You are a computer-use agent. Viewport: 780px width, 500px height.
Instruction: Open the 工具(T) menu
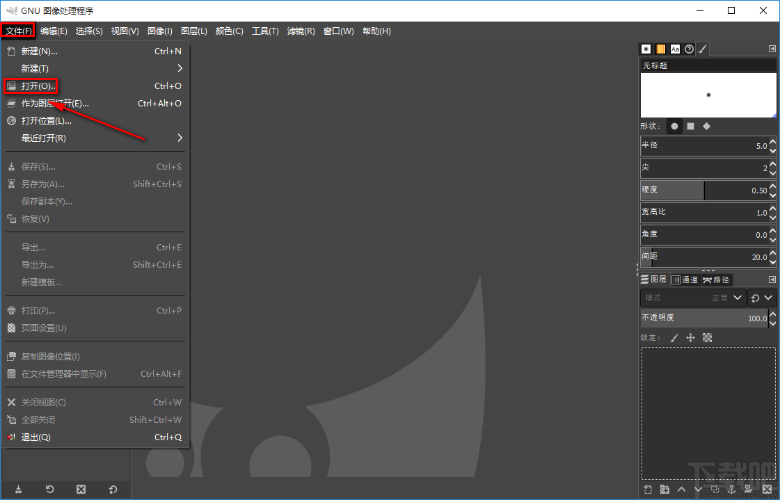click(265, 31)
